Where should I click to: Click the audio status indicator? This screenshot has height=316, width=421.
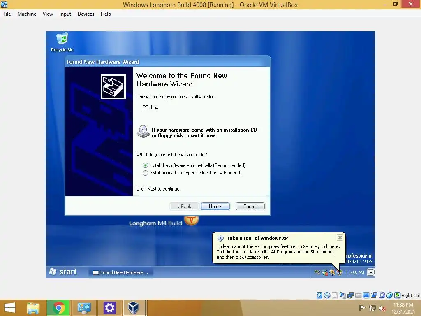(342, 295)
